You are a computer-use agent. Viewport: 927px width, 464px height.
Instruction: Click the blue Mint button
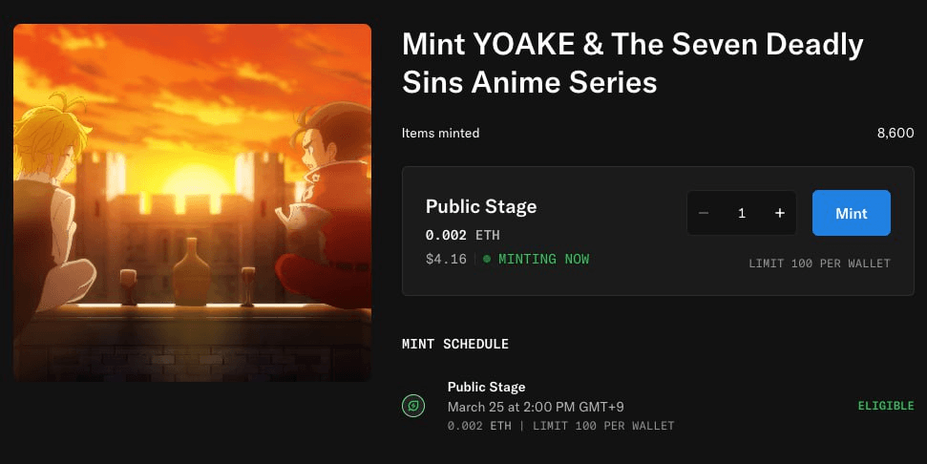click(852, 213)
